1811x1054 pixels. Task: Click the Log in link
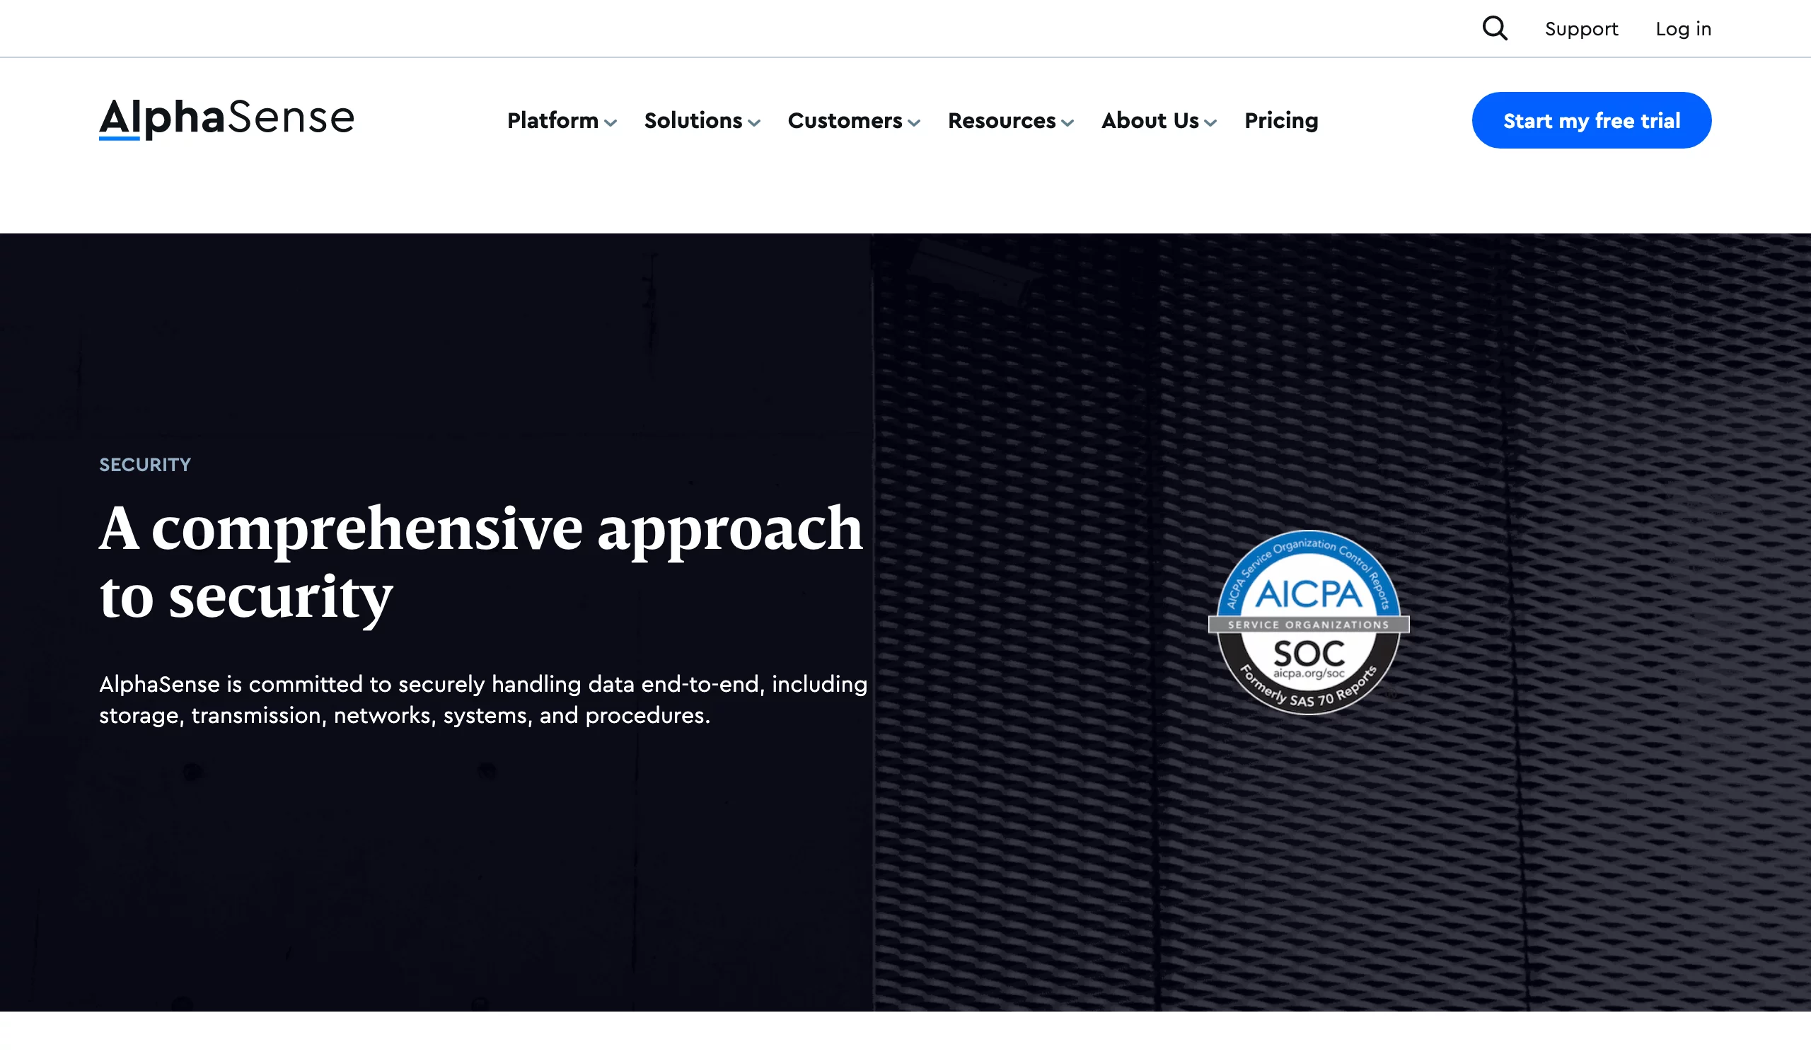[1684, 28]
